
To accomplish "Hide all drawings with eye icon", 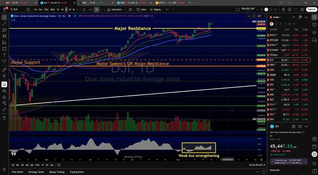I will 4,103.
